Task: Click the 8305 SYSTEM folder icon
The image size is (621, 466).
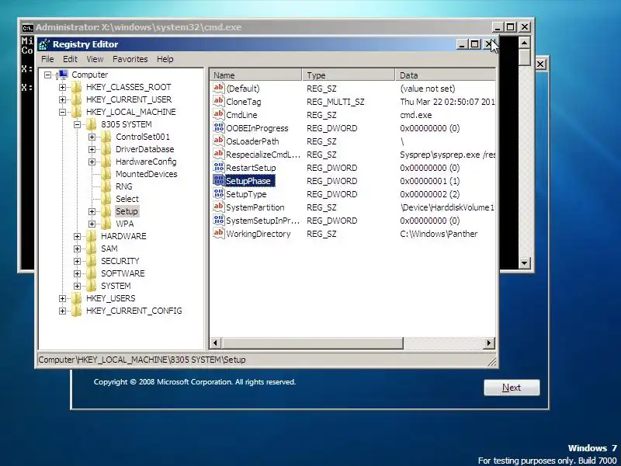Action: [x=92, y=124]
